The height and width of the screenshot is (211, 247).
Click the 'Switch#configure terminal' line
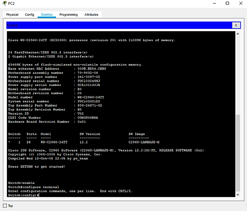pyautogui.click(x=34, y=187)
